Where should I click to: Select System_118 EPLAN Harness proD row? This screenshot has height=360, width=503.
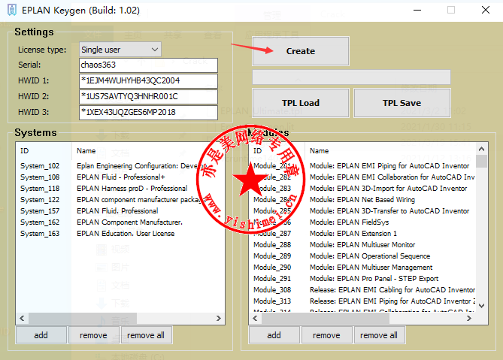coord(120,188)
